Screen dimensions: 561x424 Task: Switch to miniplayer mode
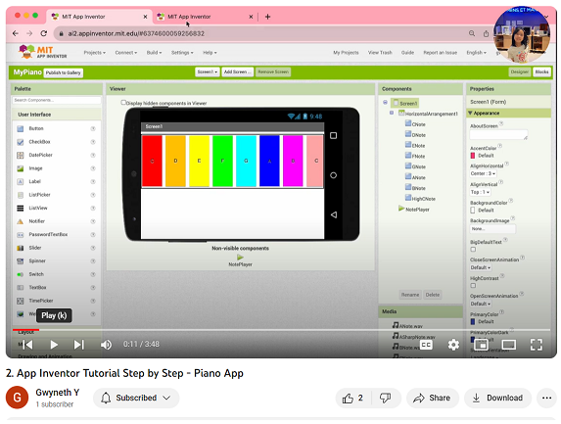point(482,345)
